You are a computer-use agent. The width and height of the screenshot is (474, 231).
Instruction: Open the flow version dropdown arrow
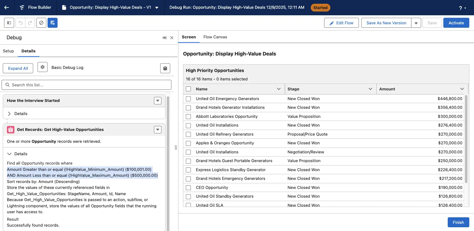click(157, 7)
